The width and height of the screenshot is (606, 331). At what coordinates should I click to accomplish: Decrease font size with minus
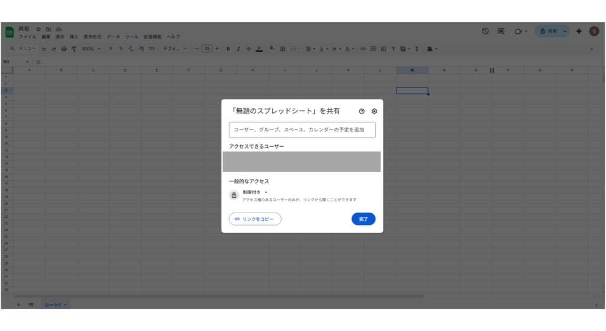pos(196,49)
